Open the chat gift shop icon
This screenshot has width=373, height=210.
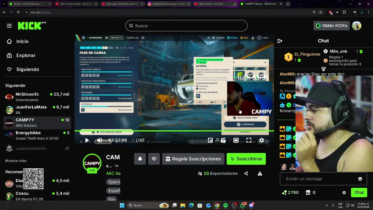(x=308, y=192)
